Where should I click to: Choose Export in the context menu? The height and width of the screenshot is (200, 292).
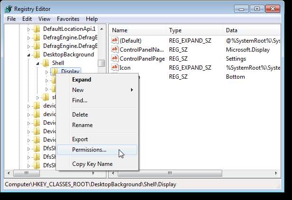[97, 139]
